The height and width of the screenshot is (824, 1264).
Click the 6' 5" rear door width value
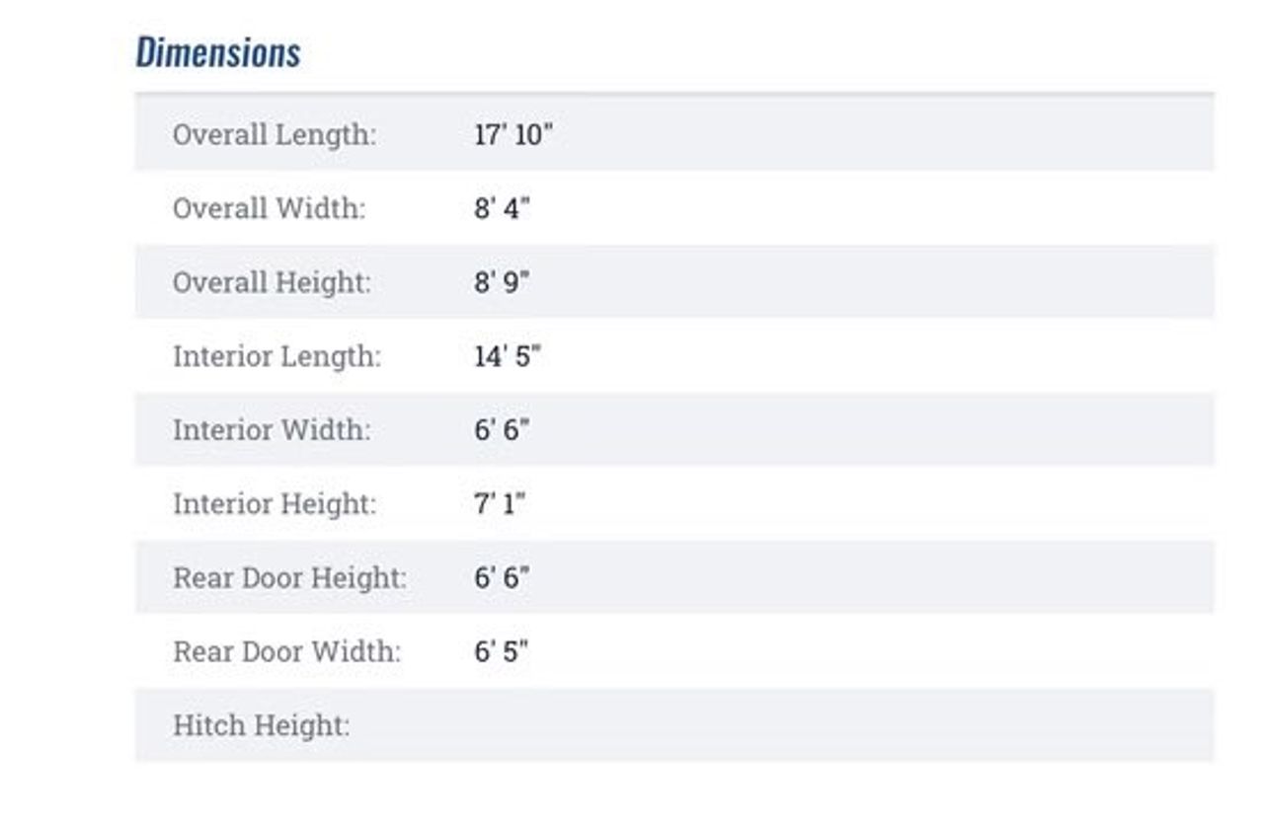502,652
